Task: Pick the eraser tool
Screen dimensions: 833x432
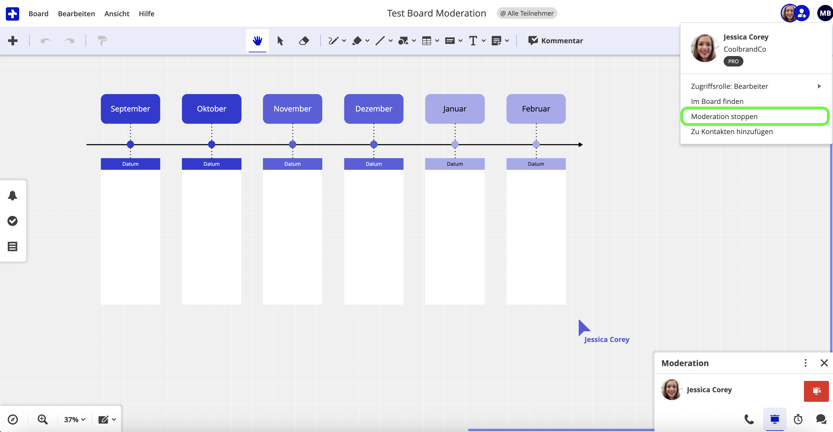Action: click(304, 41)
